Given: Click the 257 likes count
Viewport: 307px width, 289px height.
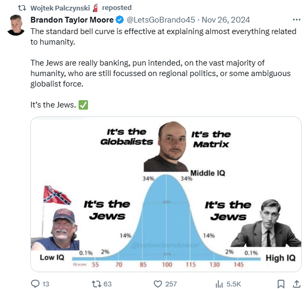Looking at the screenshot, I should [171, 284].
